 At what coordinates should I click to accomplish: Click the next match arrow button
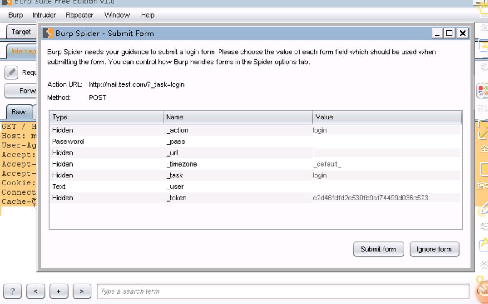[x=82, y=291]
